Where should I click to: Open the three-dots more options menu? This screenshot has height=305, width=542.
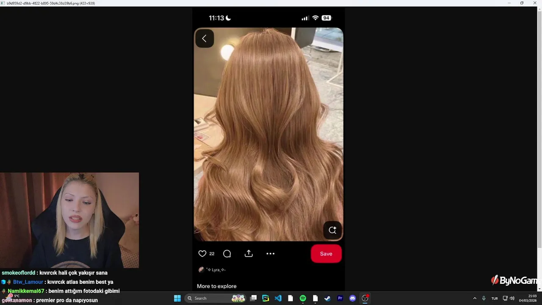click(271, 254)
